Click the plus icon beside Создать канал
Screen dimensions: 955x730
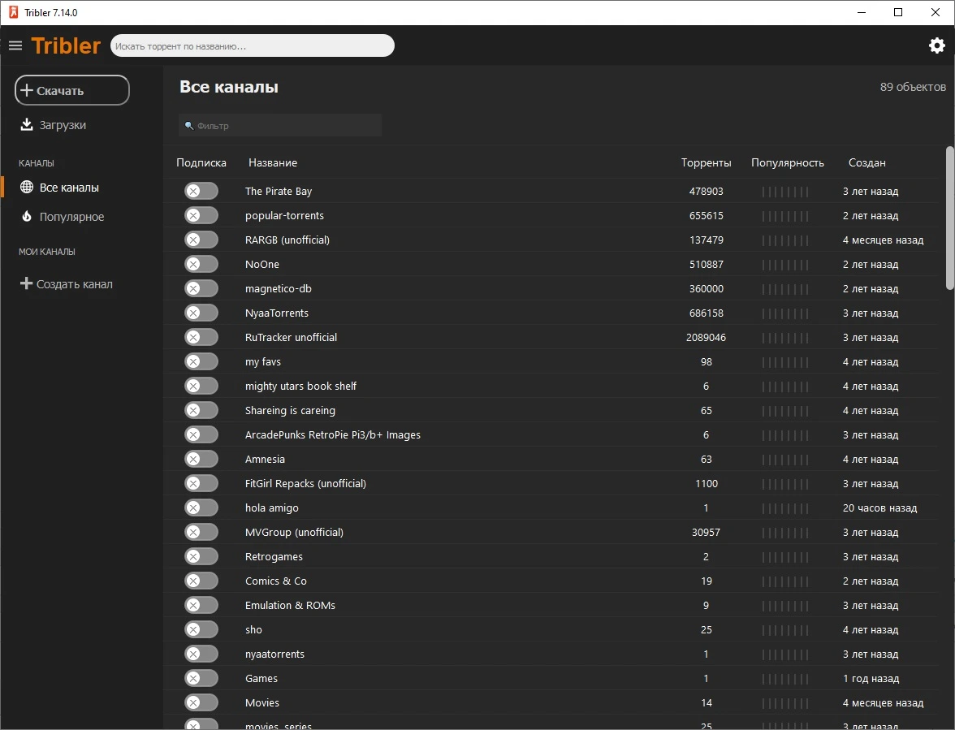point(26,283)
